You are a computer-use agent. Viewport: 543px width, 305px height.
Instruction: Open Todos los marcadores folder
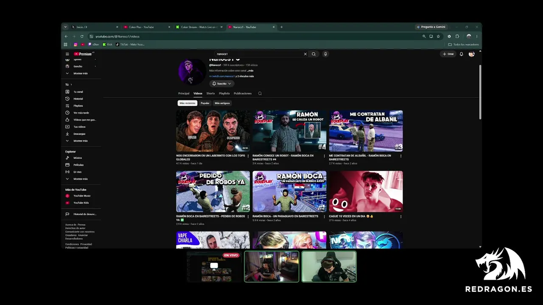point(464,44)
